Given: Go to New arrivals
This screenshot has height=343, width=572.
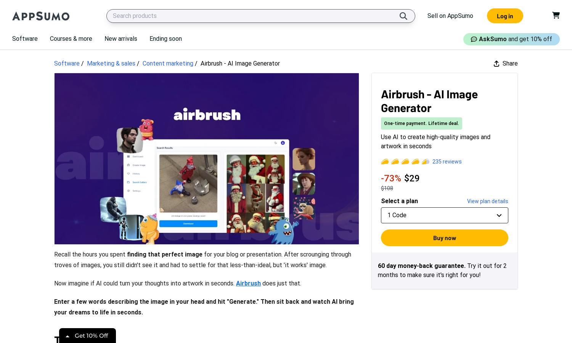Looking at the screenshot, I should pos(121,39).
